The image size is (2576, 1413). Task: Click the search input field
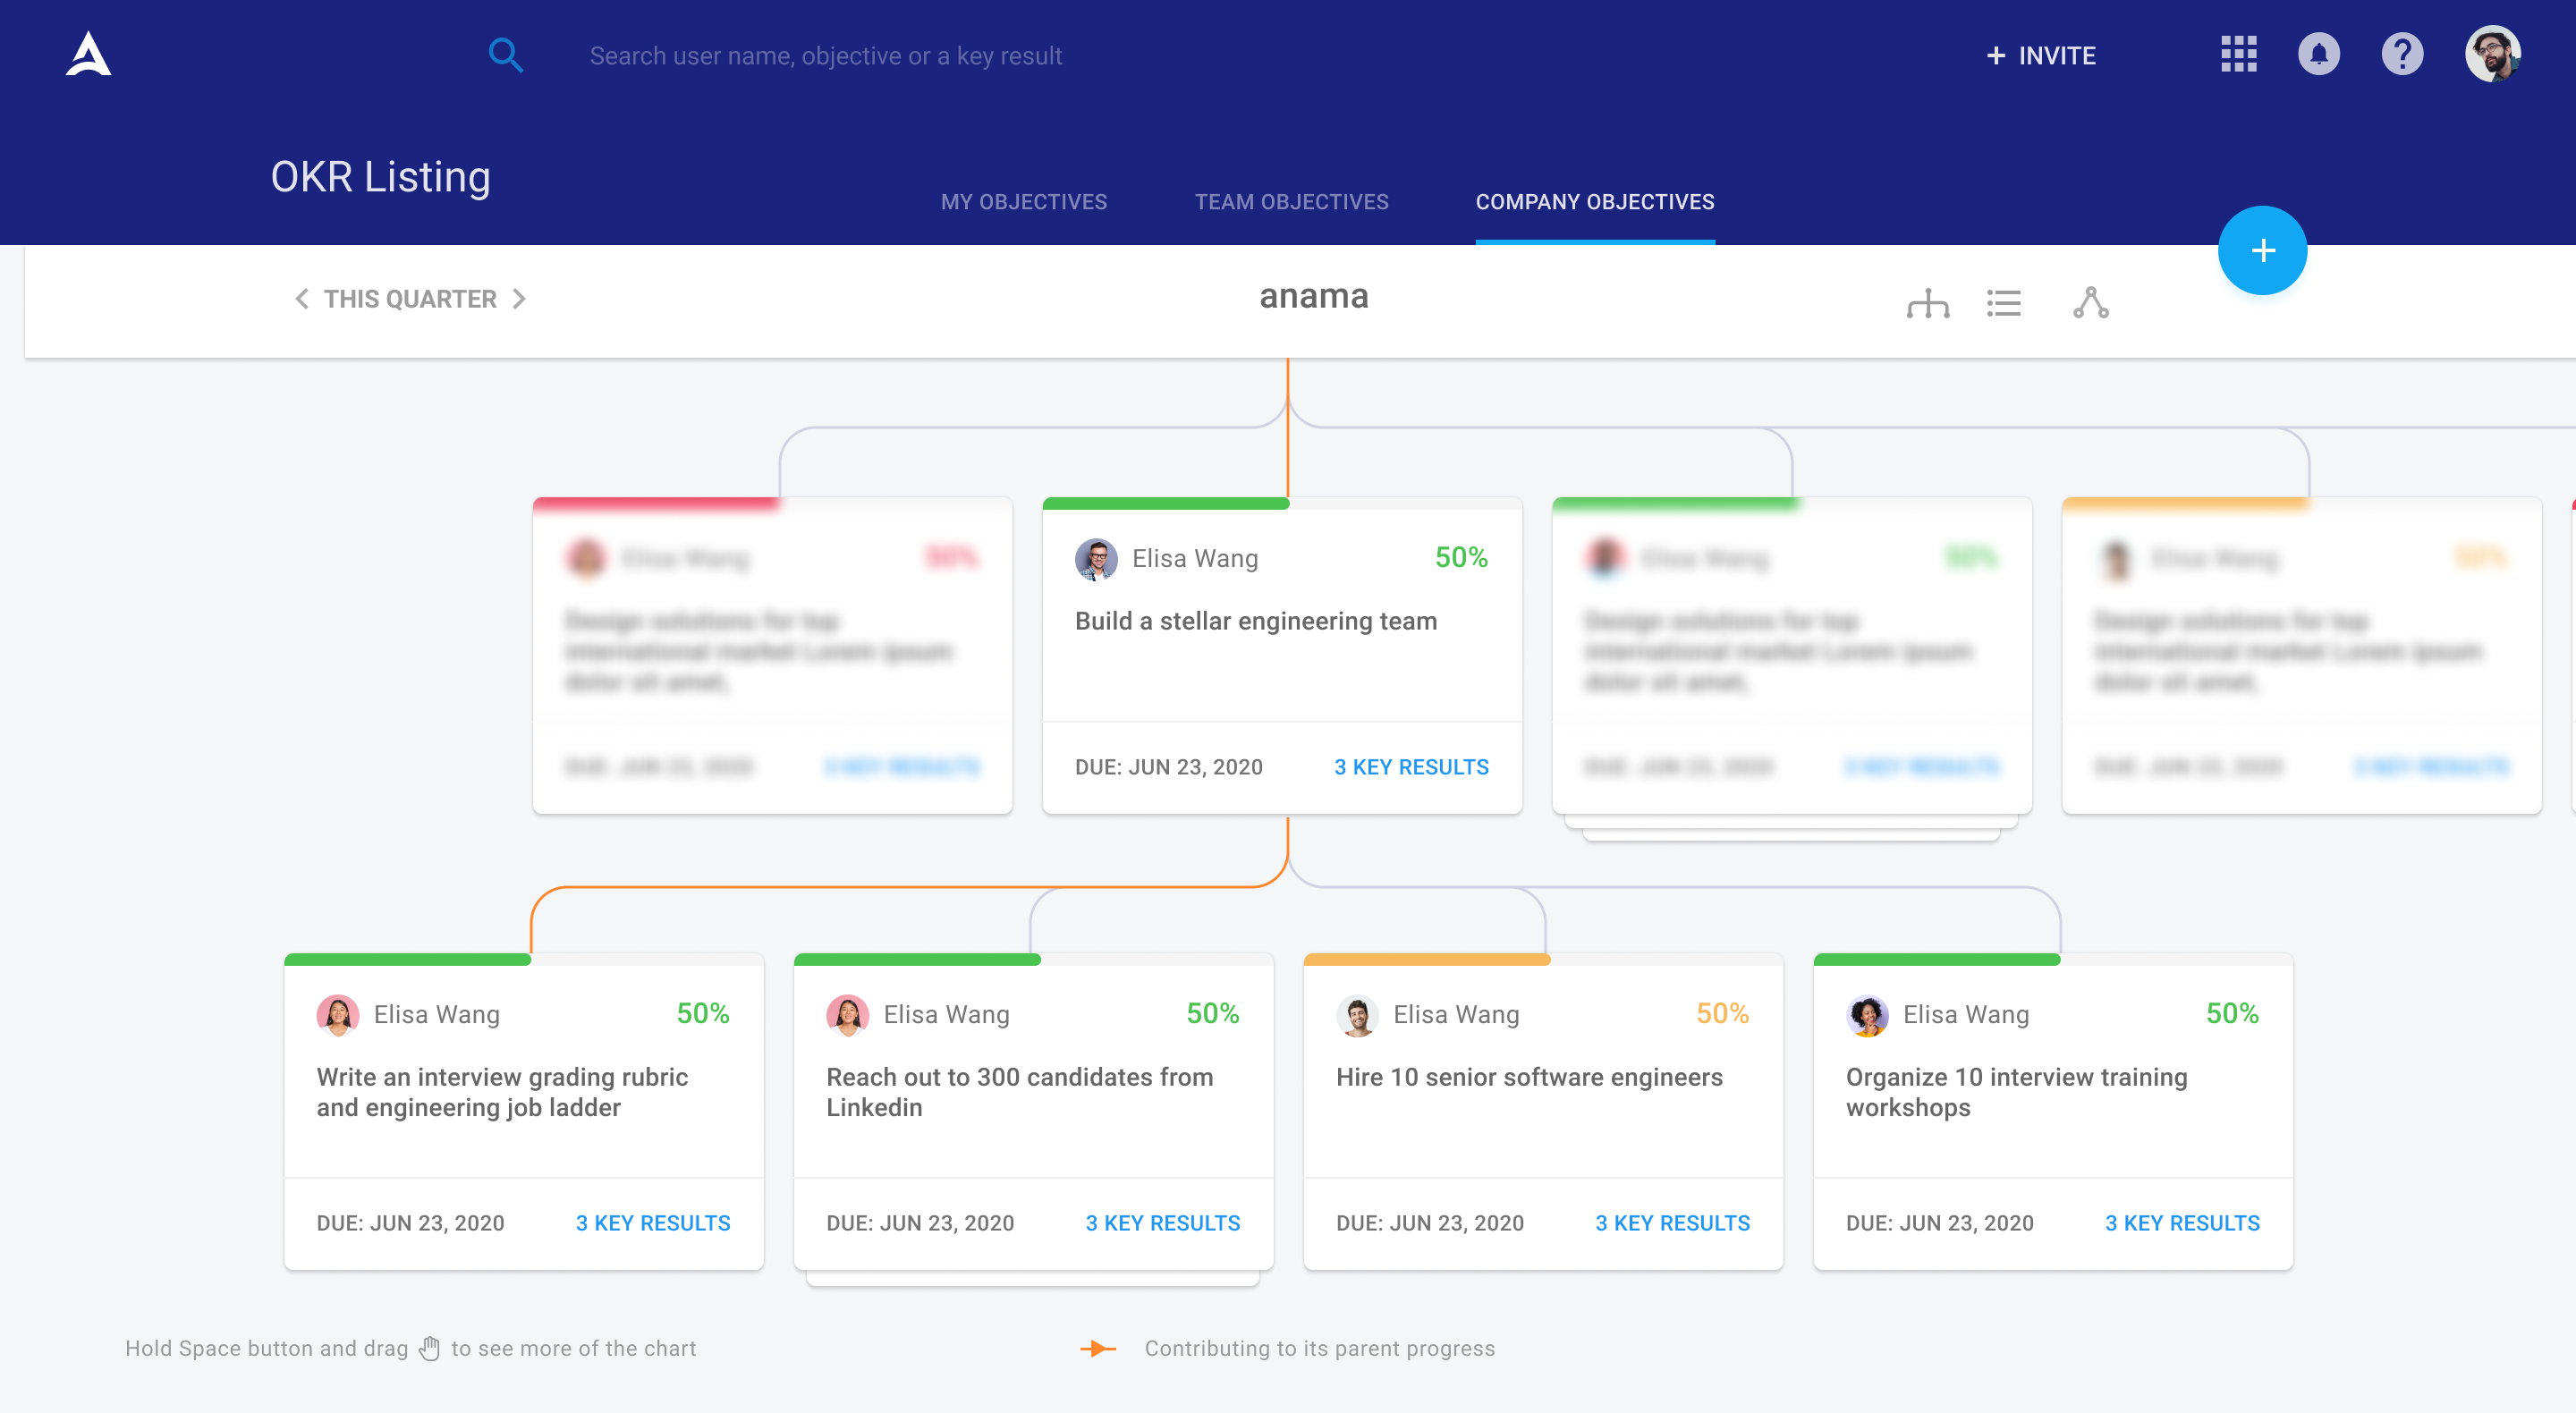click(x=825, y=56)
